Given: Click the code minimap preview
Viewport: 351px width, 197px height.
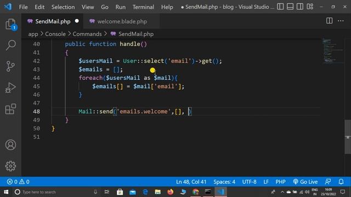Looking at the screenshot, I should pos(332,51).
